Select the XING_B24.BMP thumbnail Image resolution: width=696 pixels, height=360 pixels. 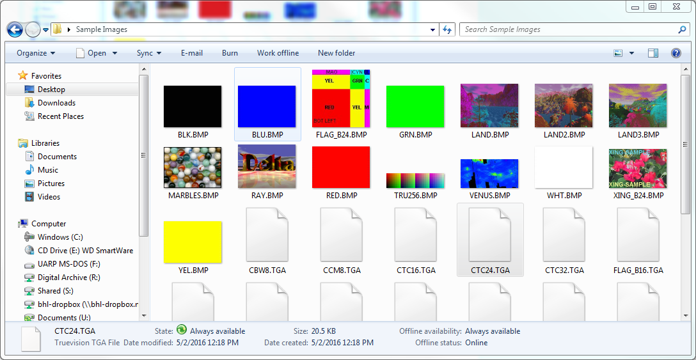click(637, 169)
